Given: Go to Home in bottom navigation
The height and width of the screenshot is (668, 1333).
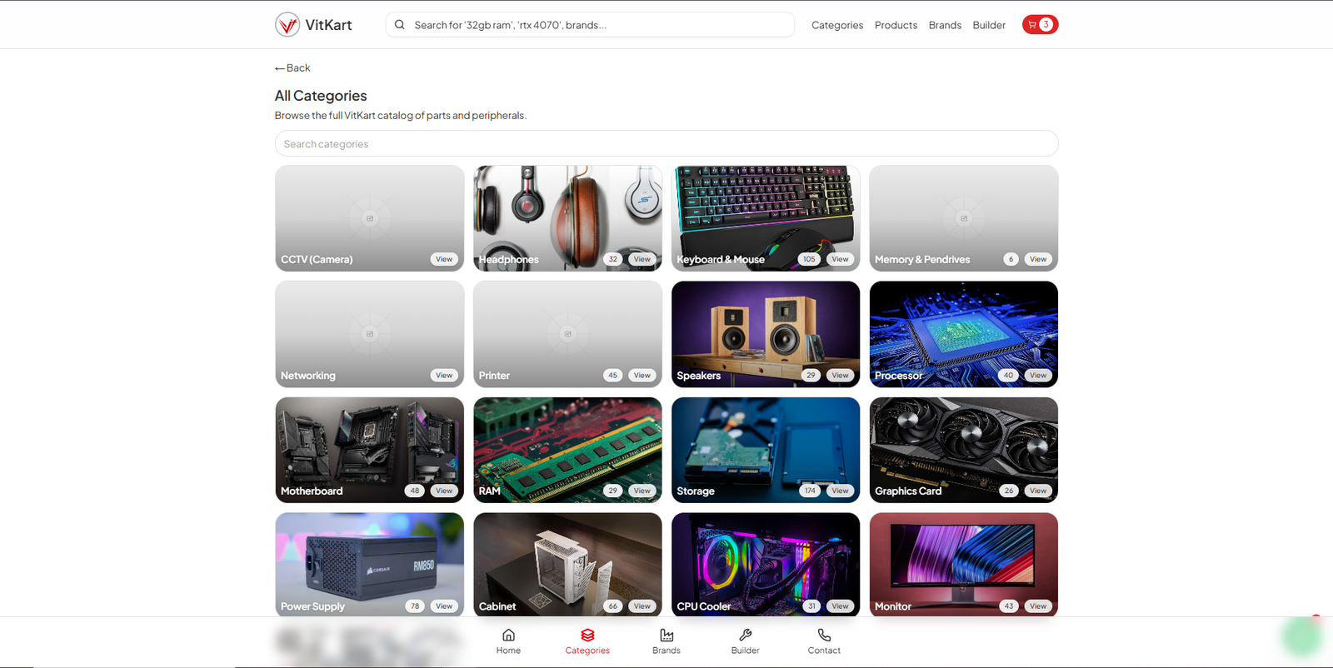Looking at the screenshot, I should pos(508,641).
